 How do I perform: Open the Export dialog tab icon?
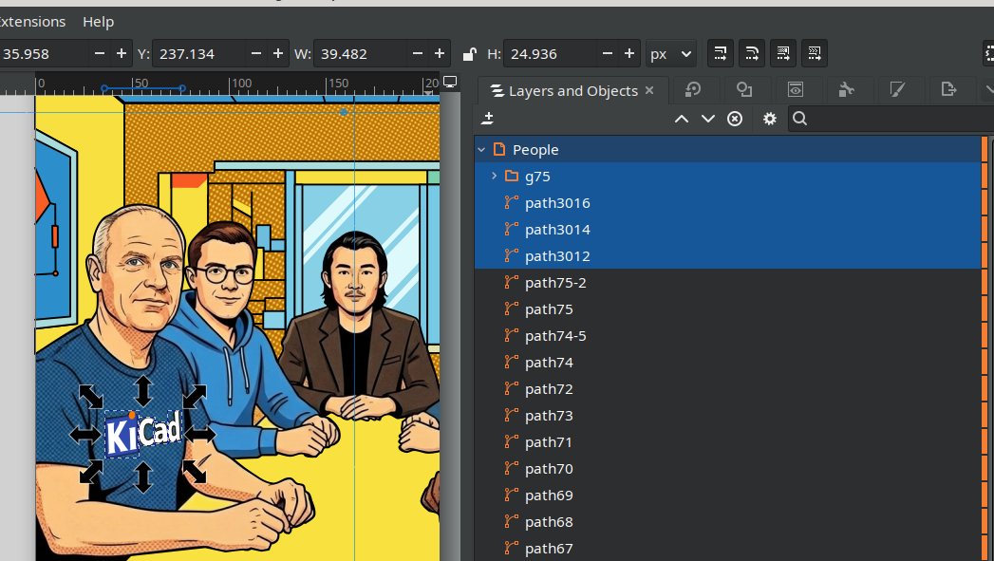point(947,90)
